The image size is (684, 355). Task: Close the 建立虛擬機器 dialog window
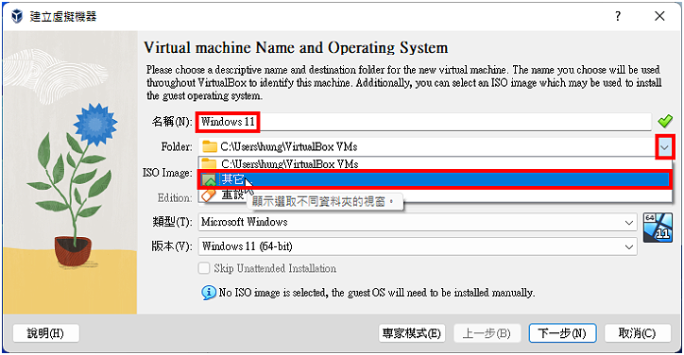659,16
